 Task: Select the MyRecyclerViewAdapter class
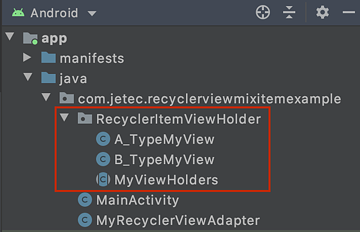[x=178, y=220]
